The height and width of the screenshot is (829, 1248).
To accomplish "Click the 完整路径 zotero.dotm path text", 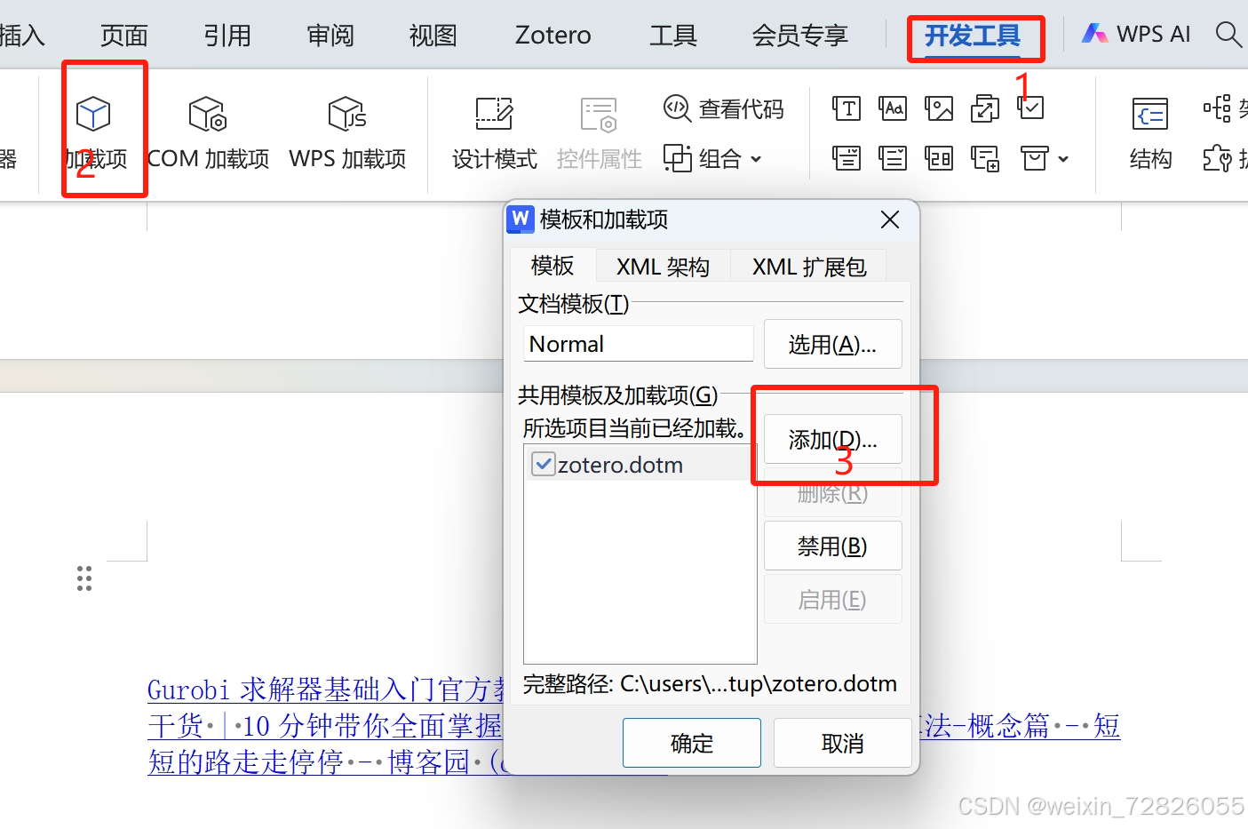I will [710, 683].
